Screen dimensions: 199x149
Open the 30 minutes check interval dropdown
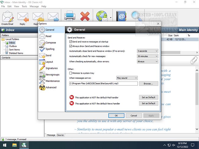(148, 56)
